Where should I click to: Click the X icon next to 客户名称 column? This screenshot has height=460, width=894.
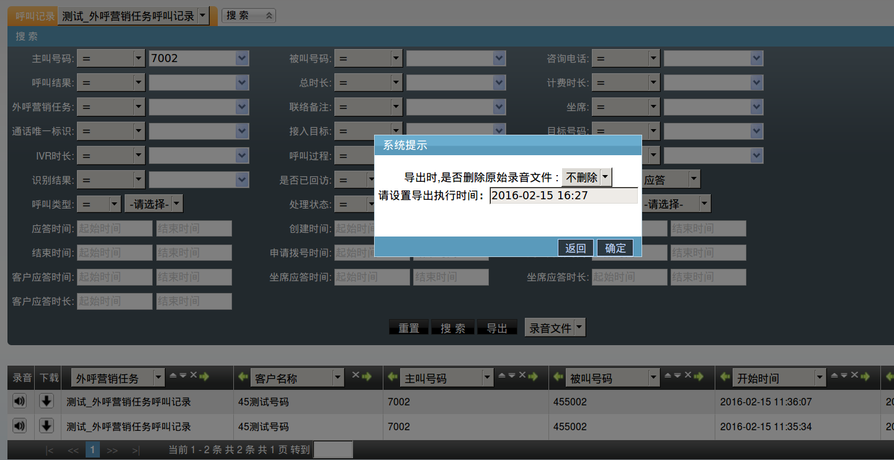click(x=355, y=376)
